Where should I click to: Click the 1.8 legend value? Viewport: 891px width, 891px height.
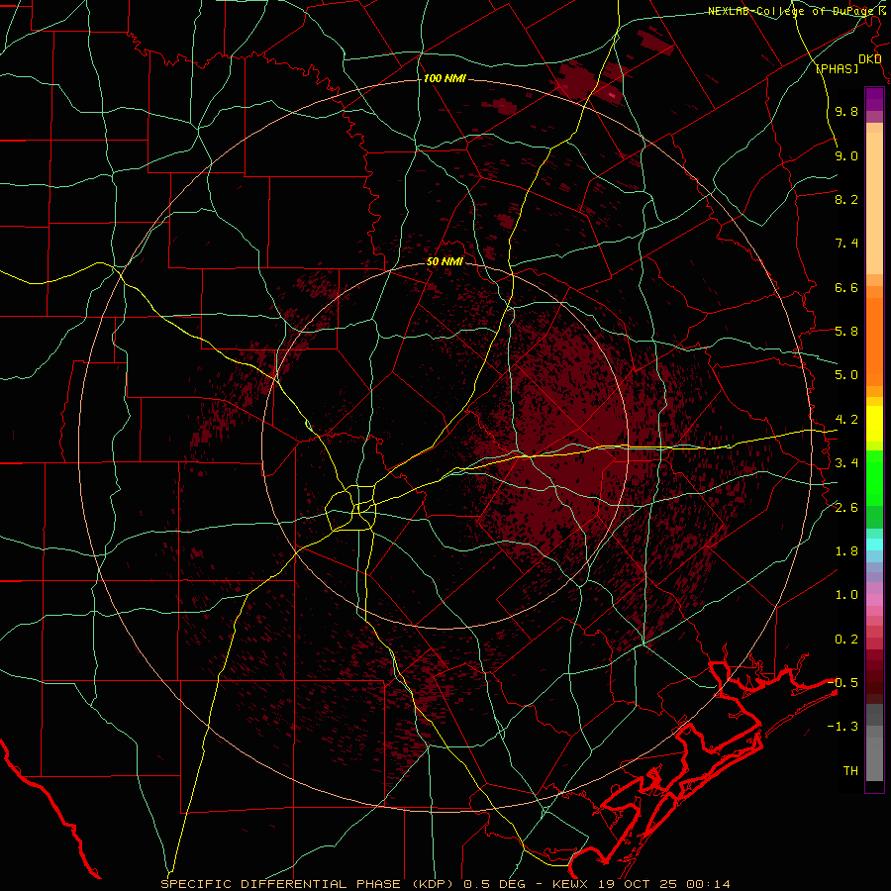[846, 551]
